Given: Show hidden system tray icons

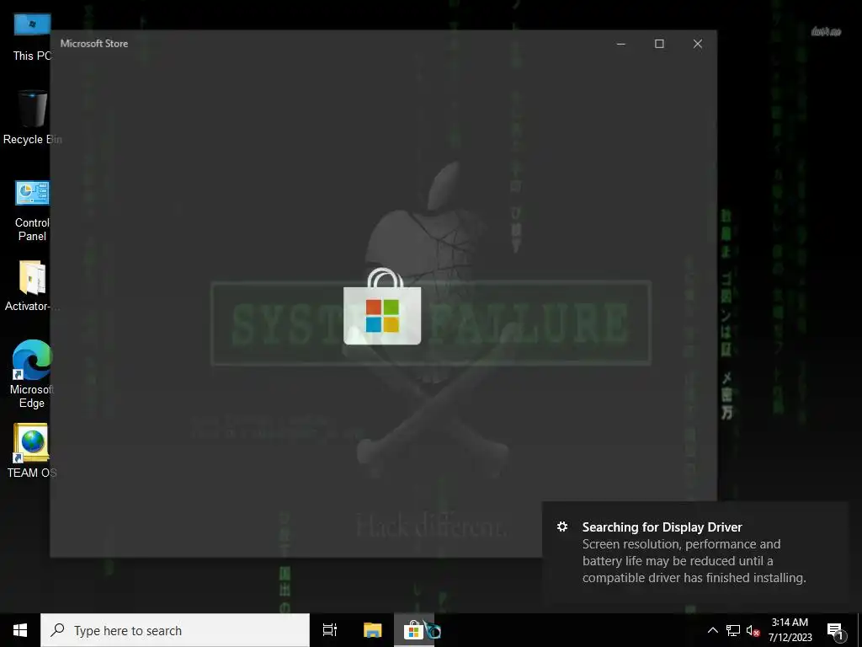Looking at the screenshot, I should coord(712,630).
